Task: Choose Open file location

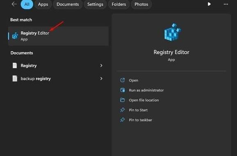Action: (x=144, y=100)
